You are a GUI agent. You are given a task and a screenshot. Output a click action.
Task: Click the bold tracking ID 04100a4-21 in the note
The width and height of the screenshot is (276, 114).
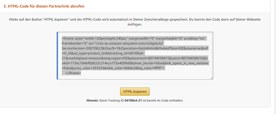pyautogui.click(x=133, y=100)
